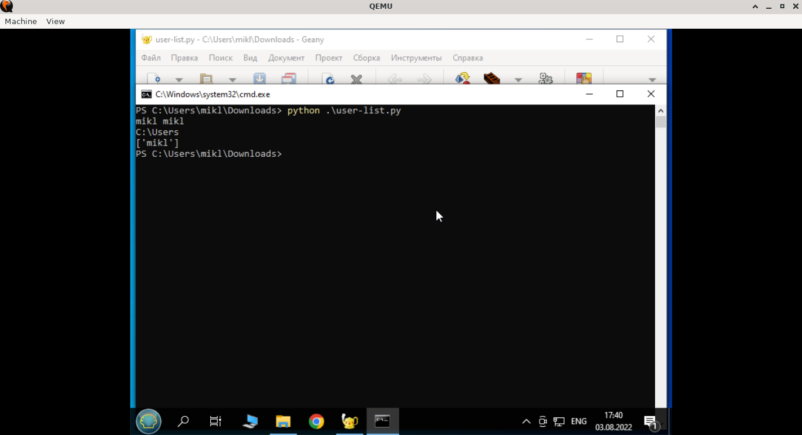
Task: Open the QEMU Machine menu
Action: pos(21,21)
